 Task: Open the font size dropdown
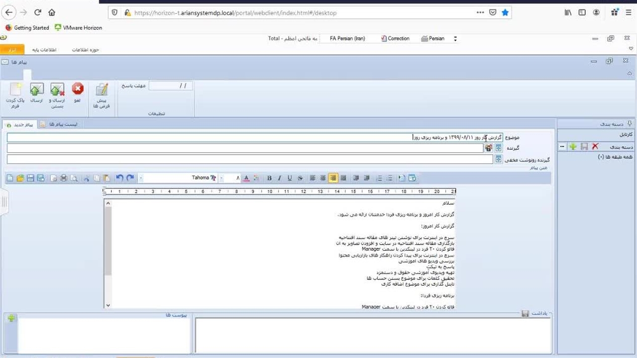pos(221,178)
